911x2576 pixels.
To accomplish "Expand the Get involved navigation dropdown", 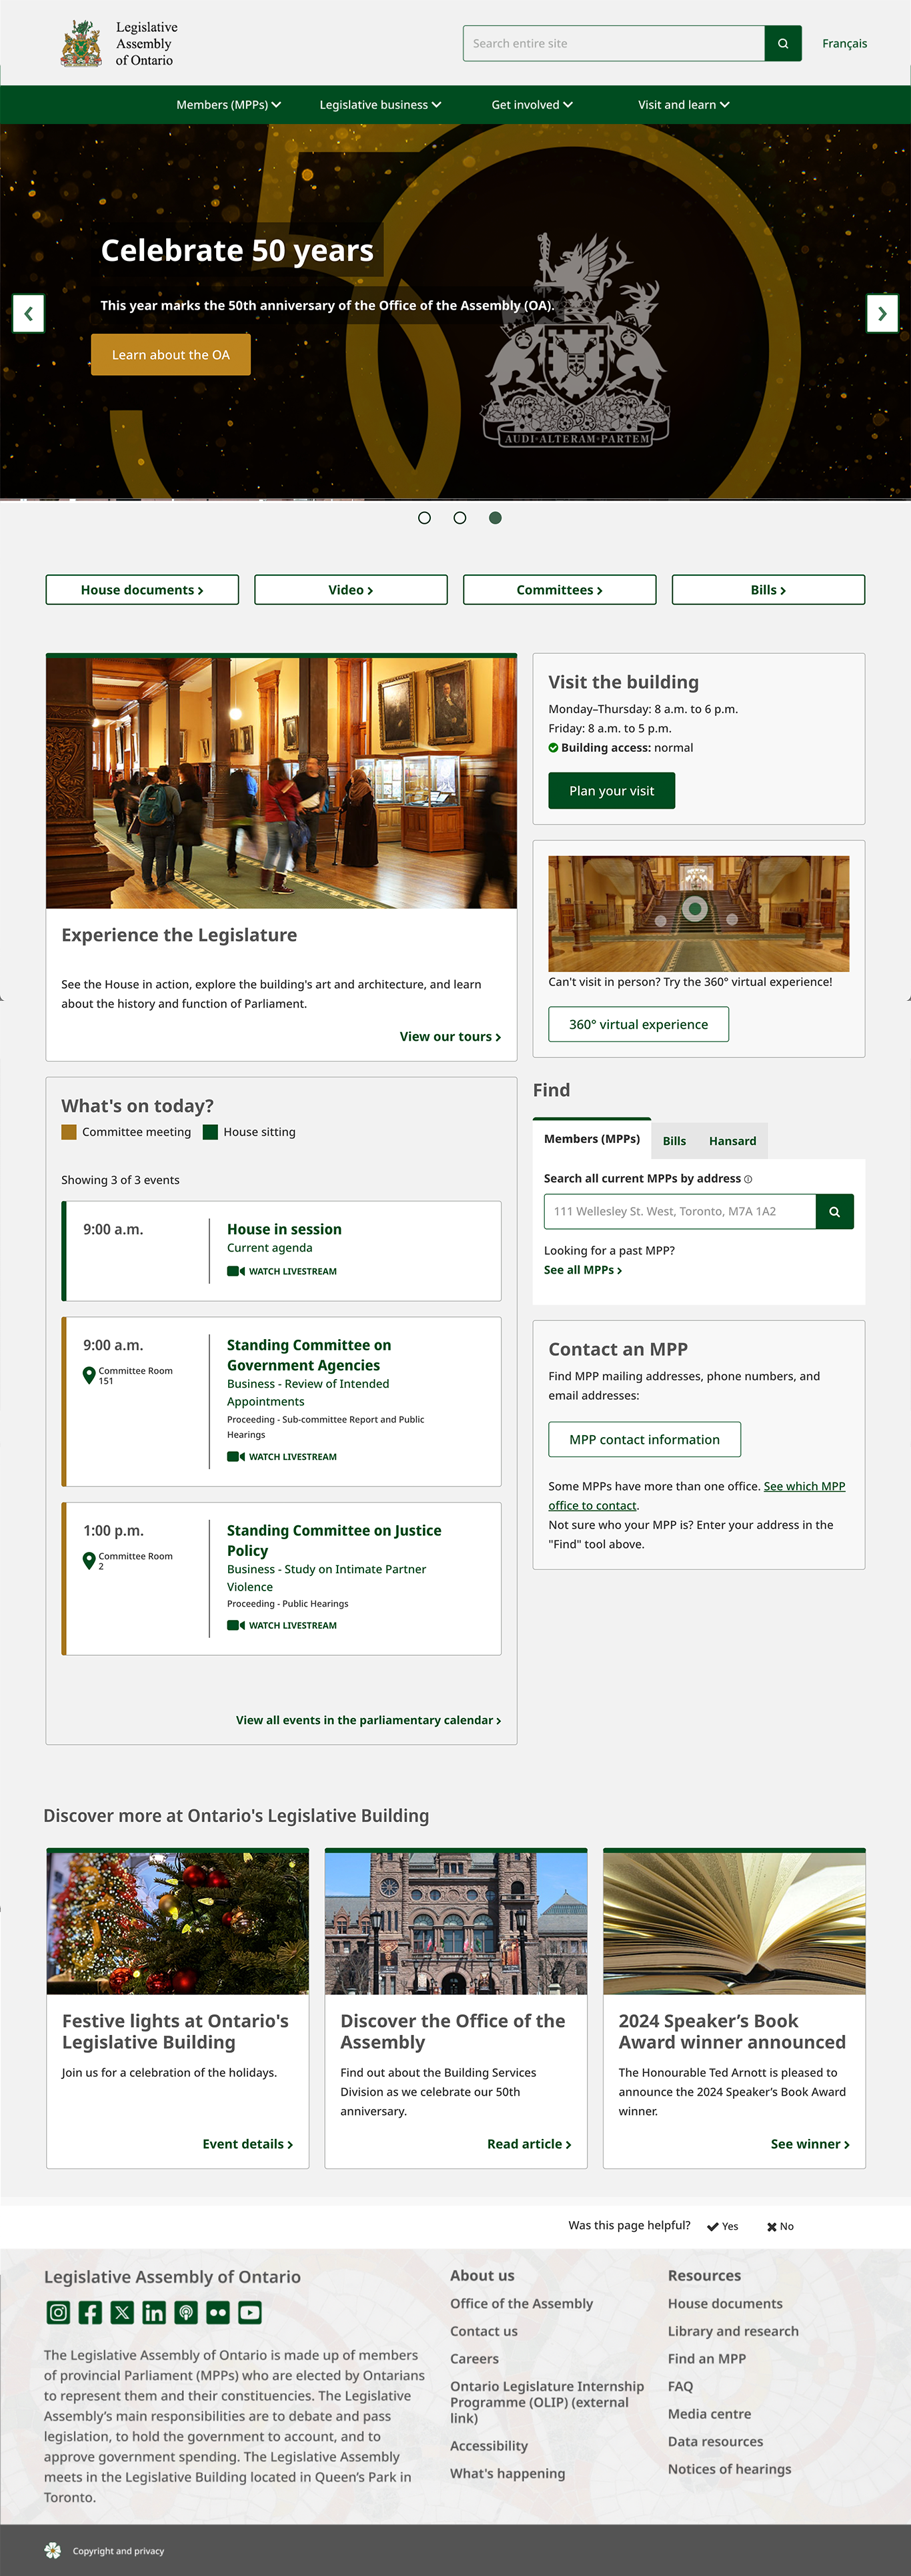I will click(x=532, y=105).
